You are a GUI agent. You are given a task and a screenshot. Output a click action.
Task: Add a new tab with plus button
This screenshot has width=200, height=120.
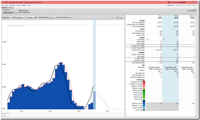point(13,8)
